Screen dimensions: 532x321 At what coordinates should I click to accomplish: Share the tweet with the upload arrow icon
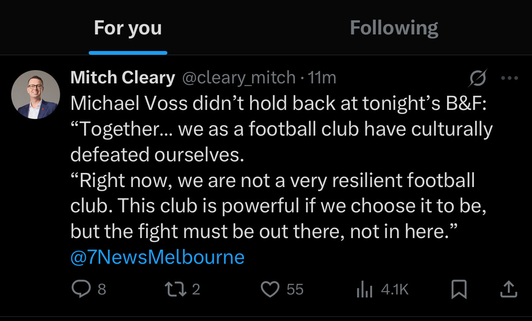pos(509,289)
